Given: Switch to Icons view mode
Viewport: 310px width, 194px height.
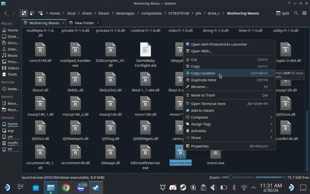Looking at the screenshot, I should tap(24, 13).
